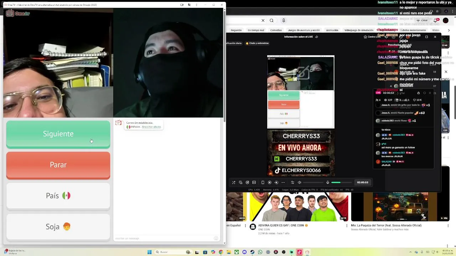This screenshot has height=256, width=456.
Task: Mute the microphone in LIVE toolbar
Action: click(x=328, y=182)
